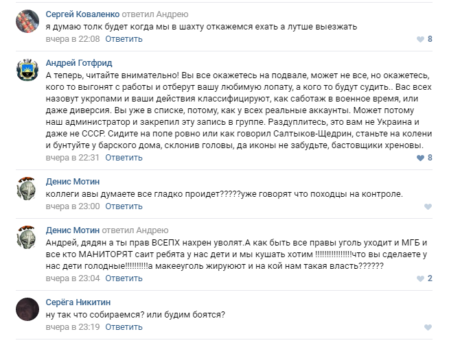
Task: Open Денис Мотин's avatar on the 23:00 comment
Action: pos(27,189)
